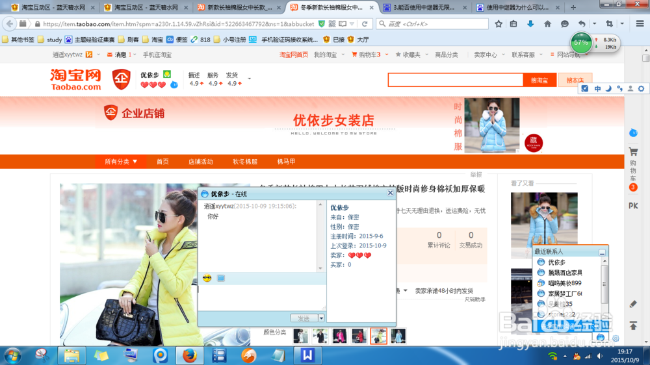Click the Firefox back arrow button

(x=10, y=24)
